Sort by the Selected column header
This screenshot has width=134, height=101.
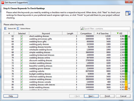(x=22, y=33)
